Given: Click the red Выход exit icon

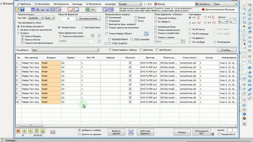Looking at the screenshot, I should [156, 4].
